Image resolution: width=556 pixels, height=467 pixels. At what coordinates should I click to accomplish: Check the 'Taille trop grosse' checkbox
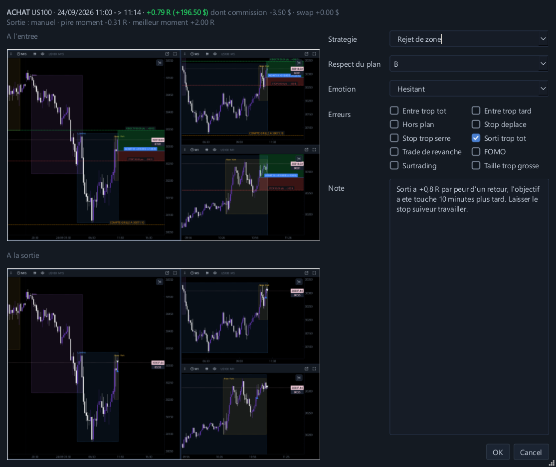pos(476,165)
